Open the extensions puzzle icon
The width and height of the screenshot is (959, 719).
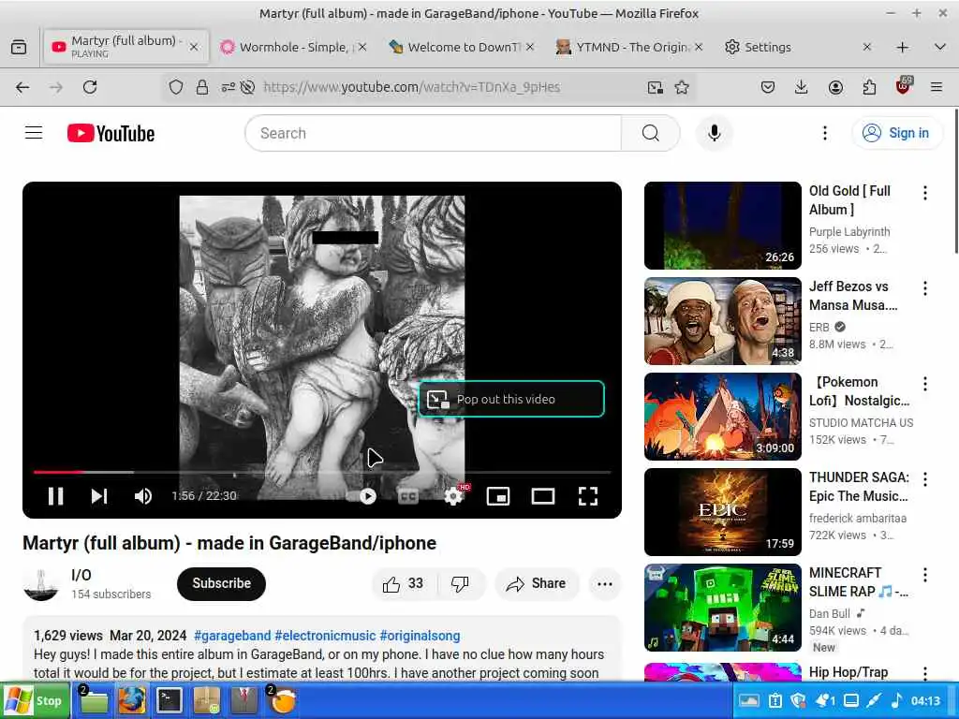coord(869,87)
